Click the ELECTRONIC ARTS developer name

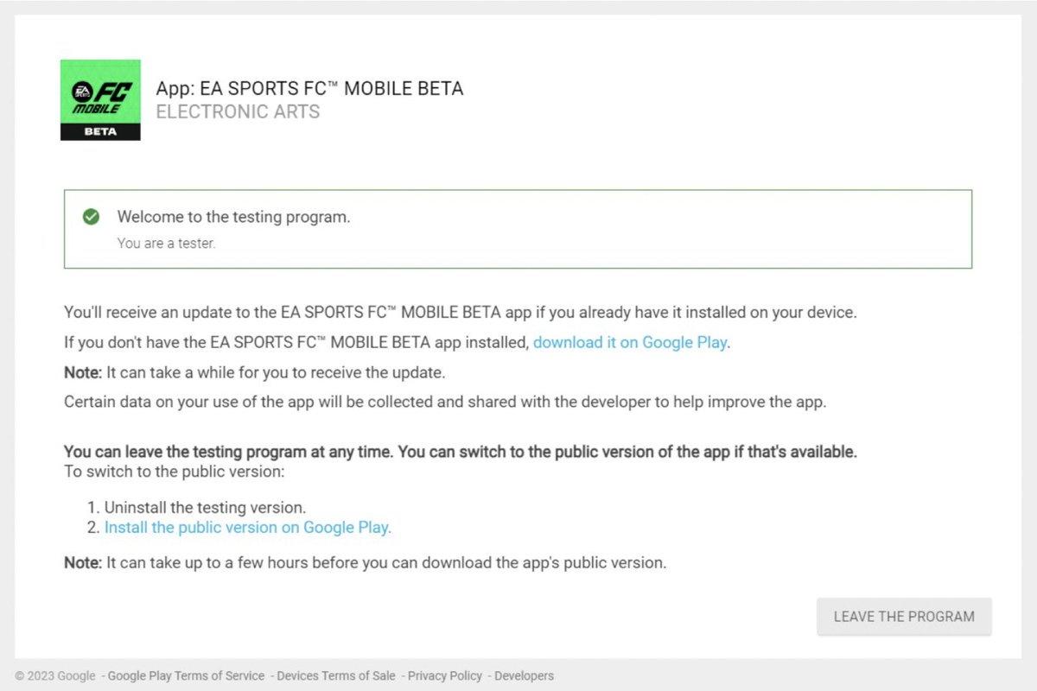click(238, 111)
